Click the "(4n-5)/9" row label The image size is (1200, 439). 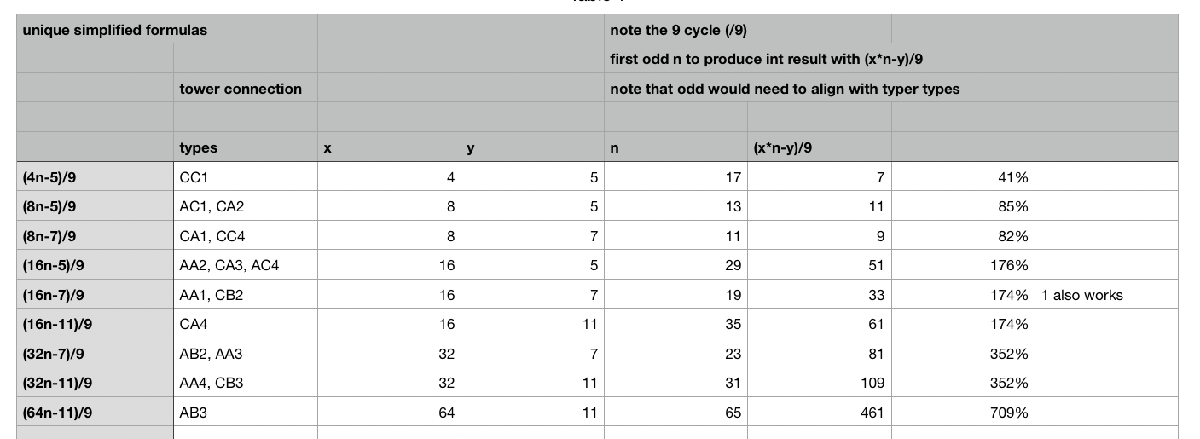point(50,177)
